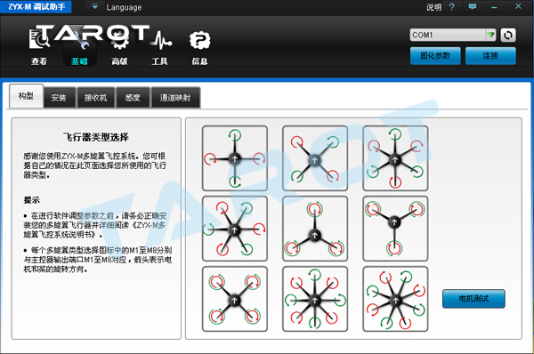
Task: Select the quadcopter X configuration thumbnail
Action: [x=315, y=158]
